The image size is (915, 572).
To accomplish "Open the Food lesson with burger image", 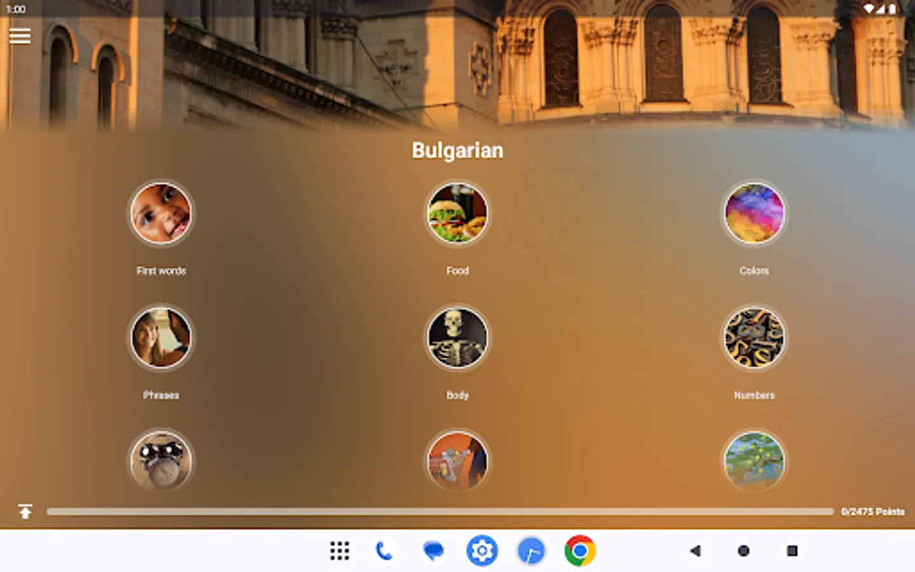I will tap(457, 214).
